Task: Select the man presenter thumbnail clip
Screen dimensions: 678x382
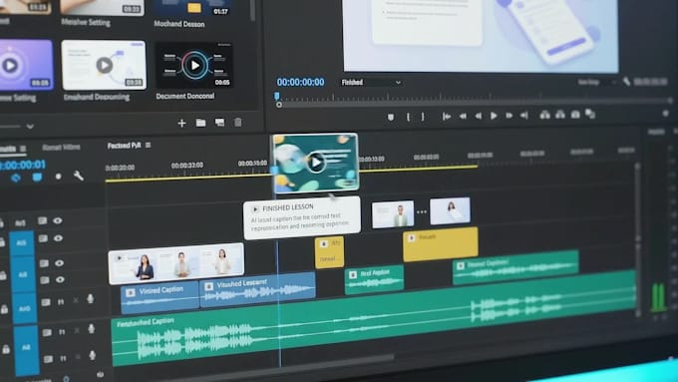Action: pos(393,214)
